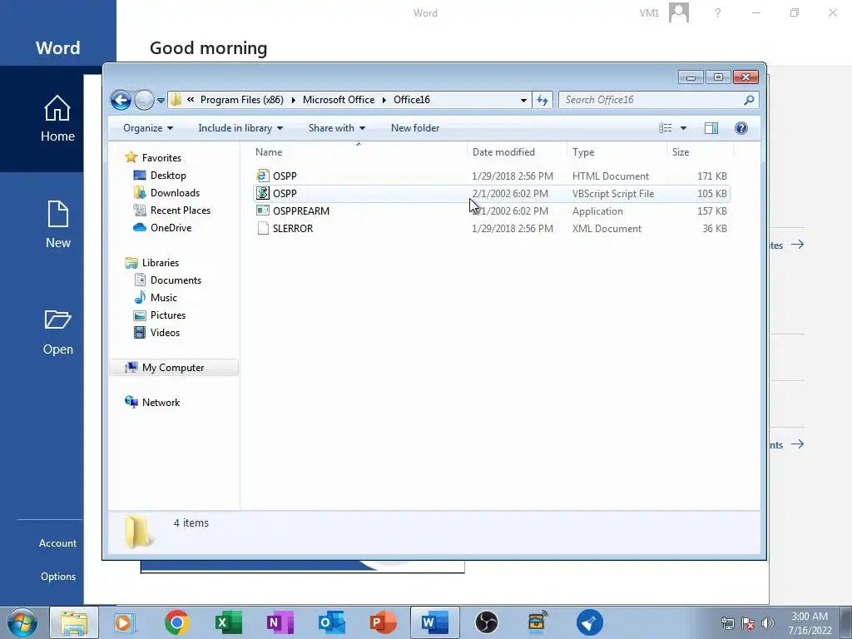This screenshot has width=852, height=639.
Task: Open OneDrive in navigation pane
Action: (x=171, y=228)
